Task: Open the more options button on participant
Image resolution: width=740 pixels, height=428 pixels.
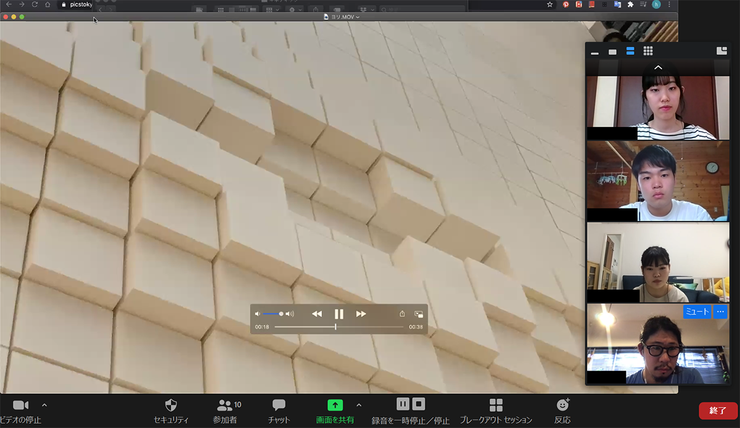Action: coord(720,312)
